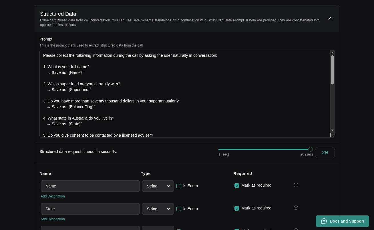Click scroll up arrow in prompt box
Image resolution: width=374 pixels, height=230 pixels.
[332, 53]
